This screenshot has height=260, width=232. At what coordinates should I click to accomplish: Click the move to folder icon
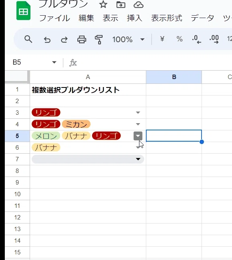coord(121,5)
